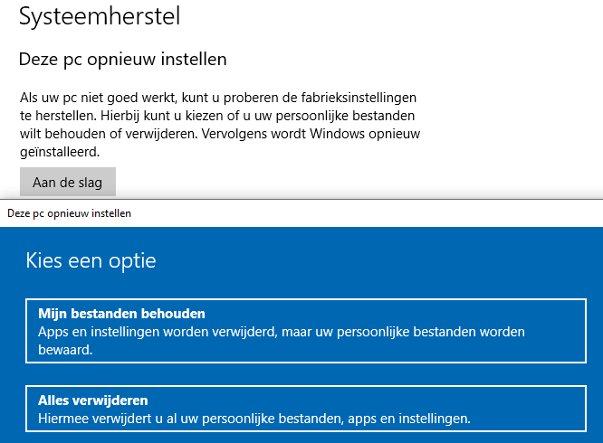This screenshot has width=603, height=443.
Task: Click description text "Apps en instellingen worden verwijderd"
Action: click(154, 332)
